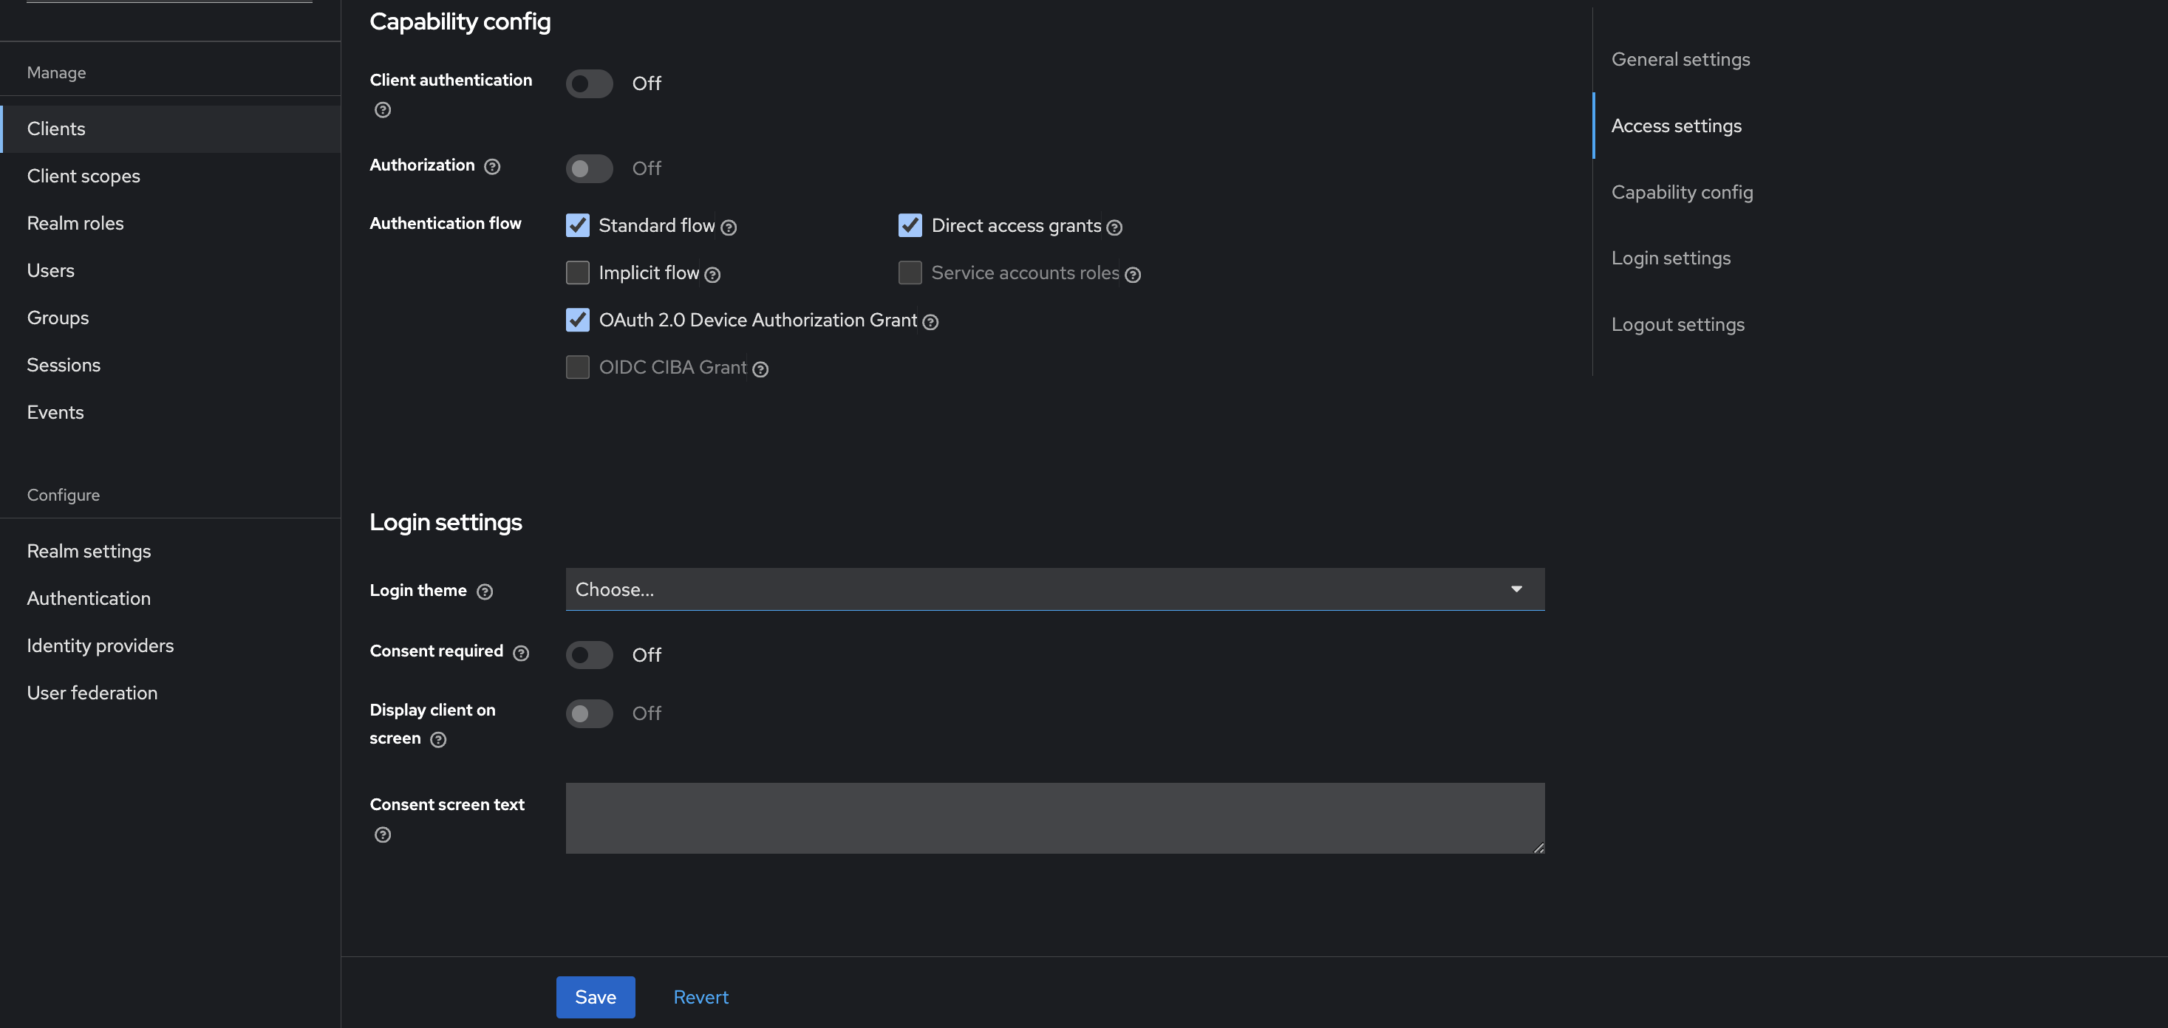Open the Users section

tap(170, 270)
